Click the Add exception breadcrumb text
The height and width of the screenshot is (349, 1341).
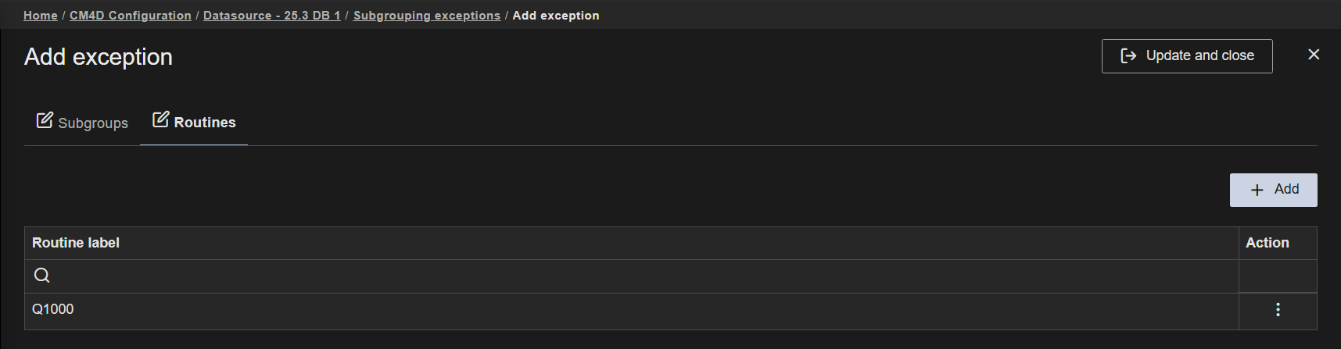click(556, 16)
